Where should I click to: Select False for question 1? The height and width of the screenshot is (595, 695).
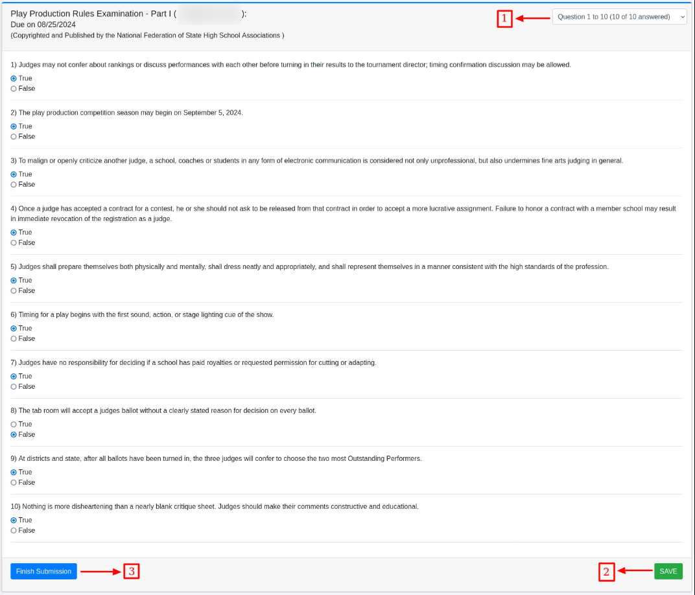[x=14, y=89]
